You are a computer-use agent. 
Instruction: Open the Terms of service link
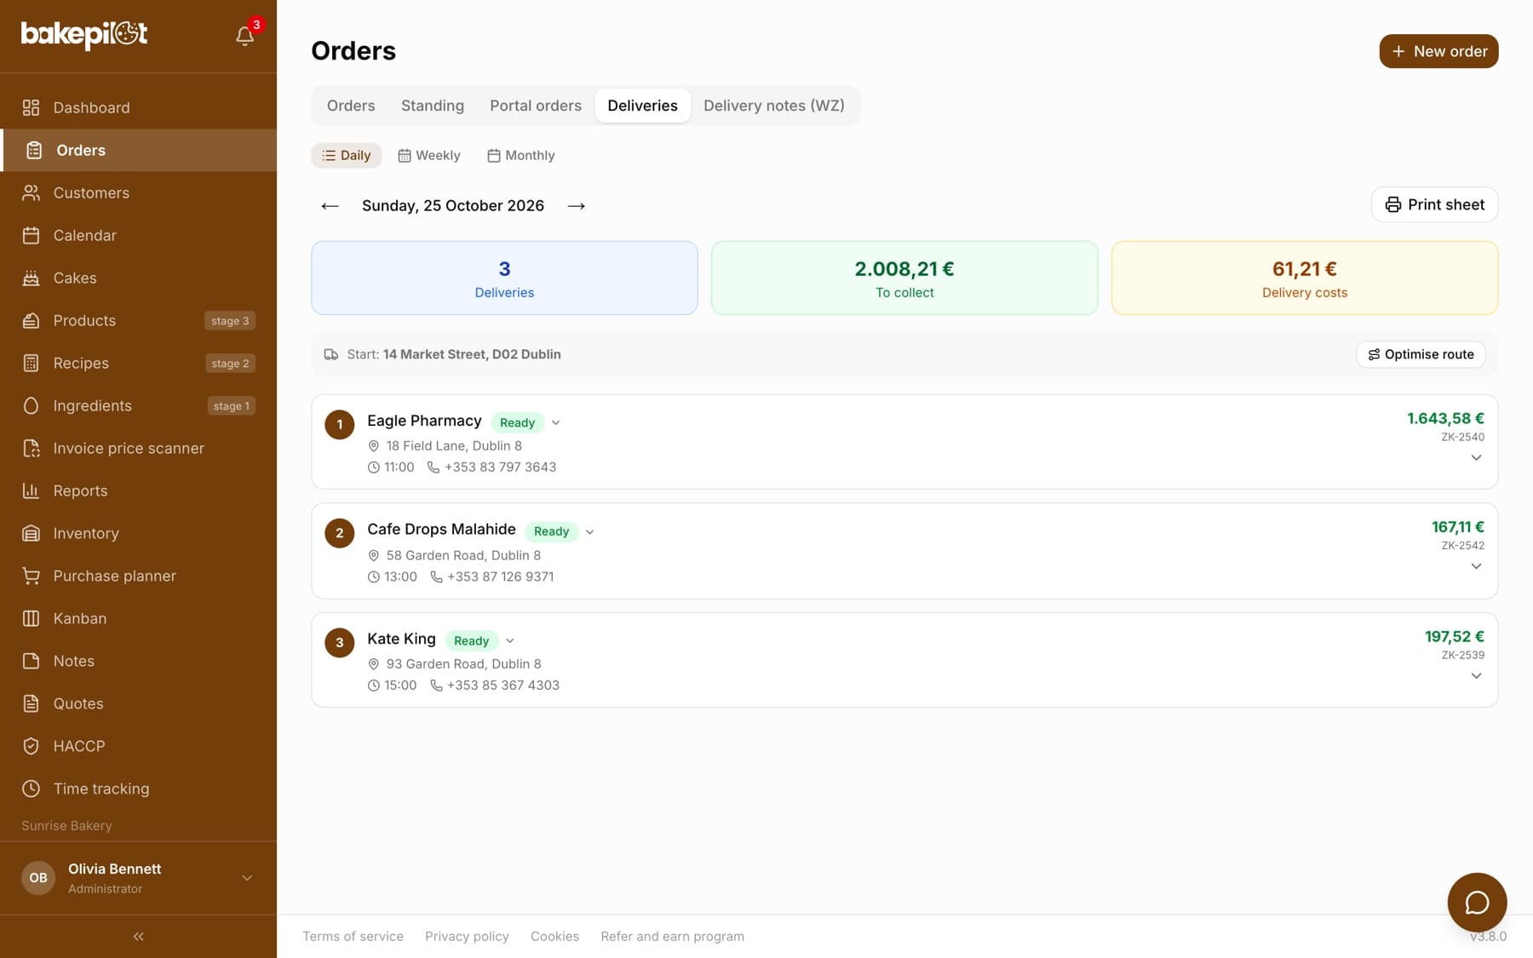(353, 936)
